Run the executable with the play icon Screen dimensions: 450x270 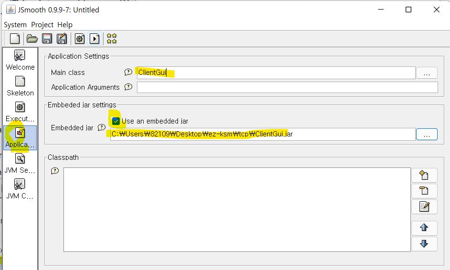tap(94, 39)
